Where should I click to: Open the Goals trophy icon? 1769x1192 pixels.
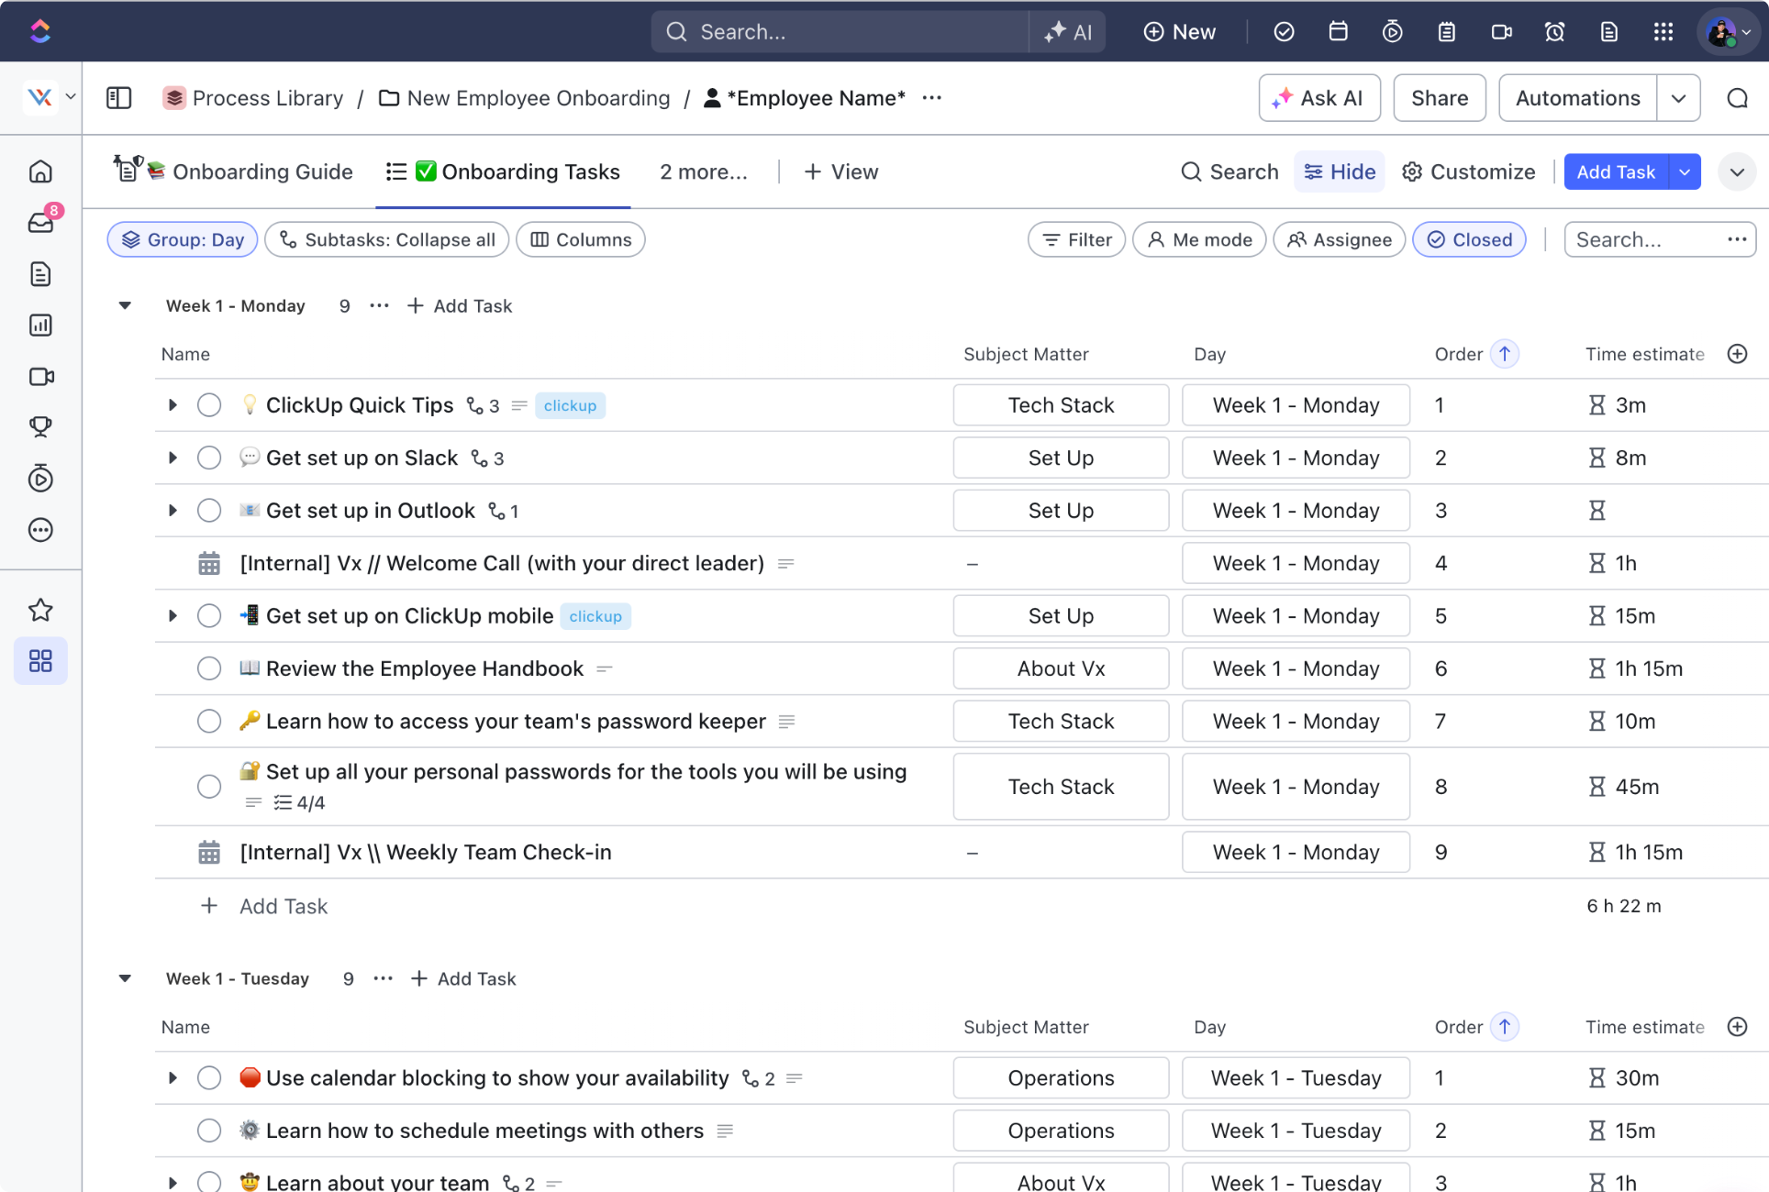tap(41, 426)
